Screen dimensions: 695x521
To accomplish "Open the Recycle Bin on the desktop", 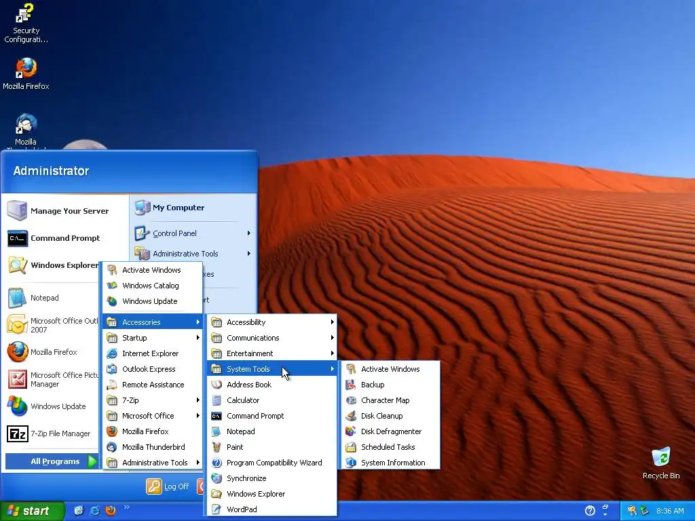I will (x=661, y=463).
